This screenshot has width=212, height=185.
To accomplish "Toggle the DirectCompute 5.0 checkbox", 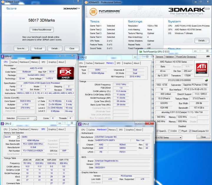I will click(x=190, y=131).
